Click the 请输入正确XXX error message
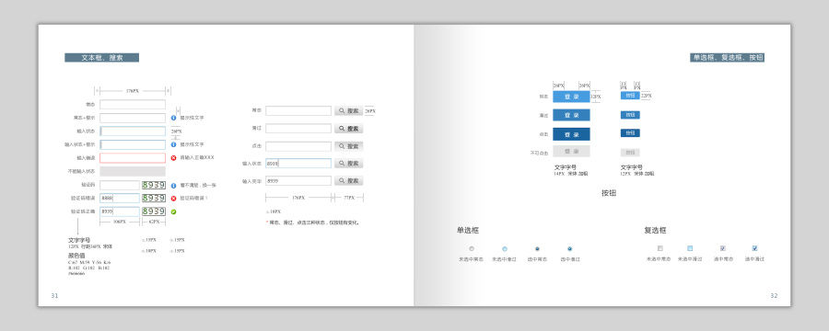The image size is (829, 331). pos(197,158)
